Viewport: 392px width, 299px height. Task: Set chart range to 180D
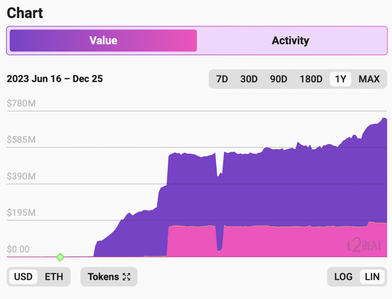(x=311, y=79)
